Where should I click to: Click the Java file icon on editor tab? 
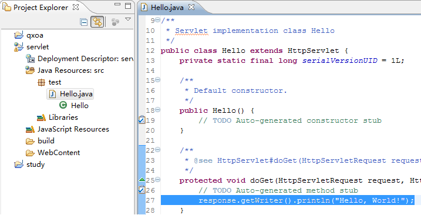tap(144, 7)
